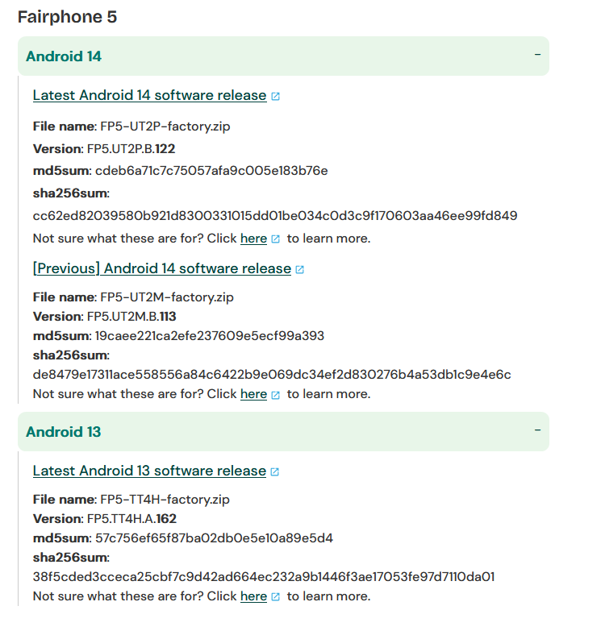Click file name FP5-UT2M-factory.zip
The height and width of the screenshot is (631, 601).
click(167, 297)
